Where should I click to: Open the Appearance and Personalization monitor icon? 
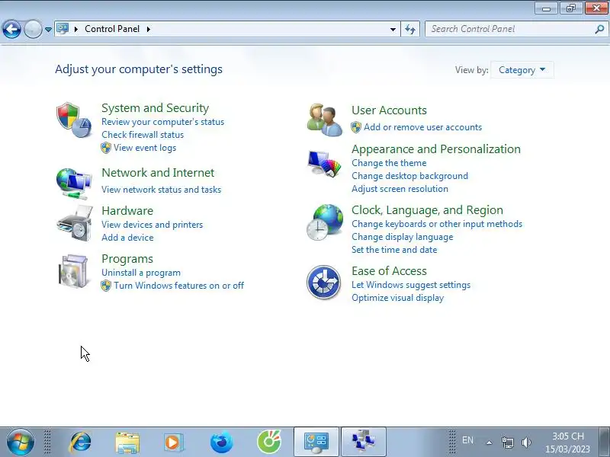pyautogui.click(x=324, y=164)
